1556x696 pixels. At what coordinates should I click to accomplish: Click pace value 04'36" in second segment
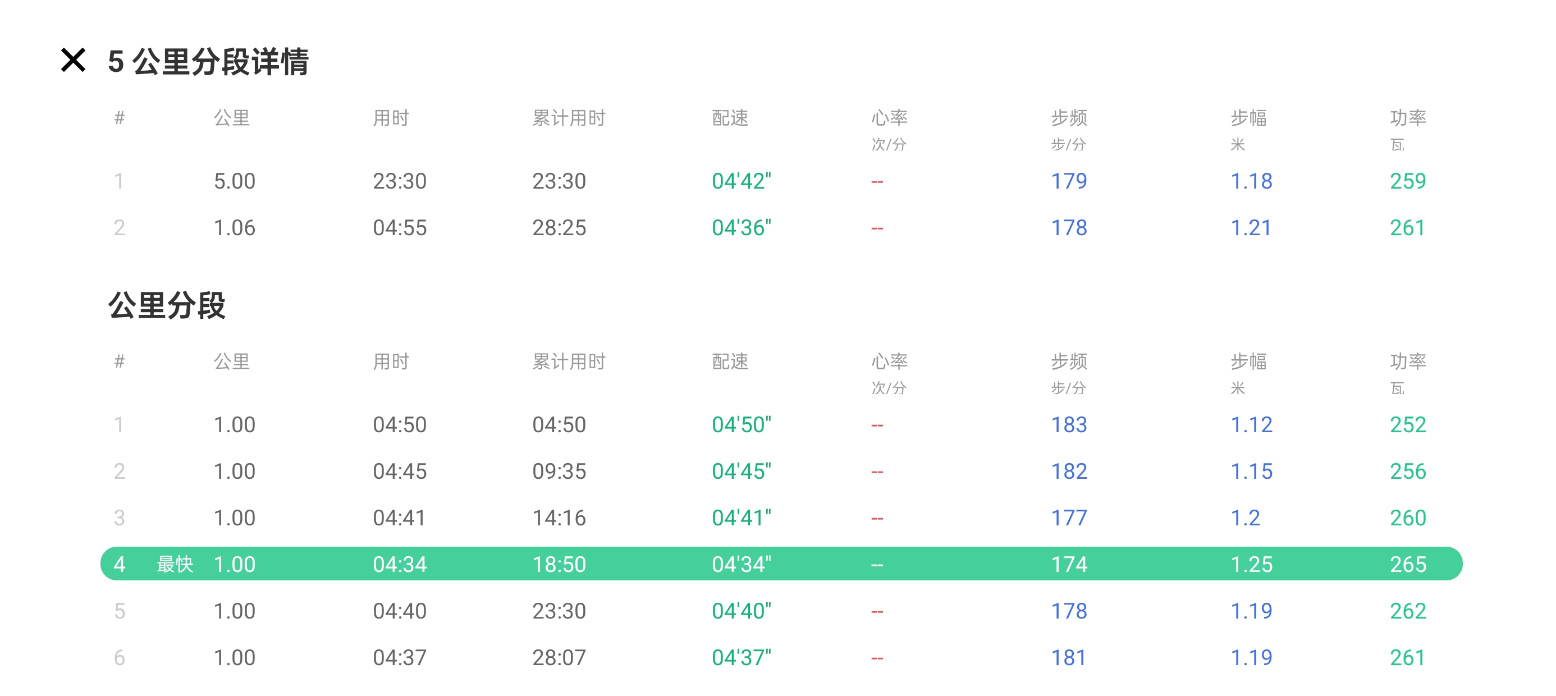coord(741,228)
